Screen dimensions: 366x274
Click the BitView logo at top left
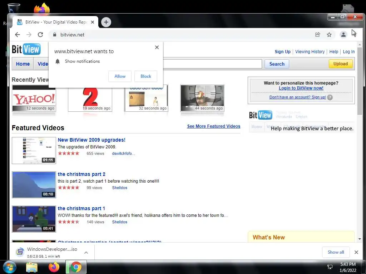coord(26,49)
